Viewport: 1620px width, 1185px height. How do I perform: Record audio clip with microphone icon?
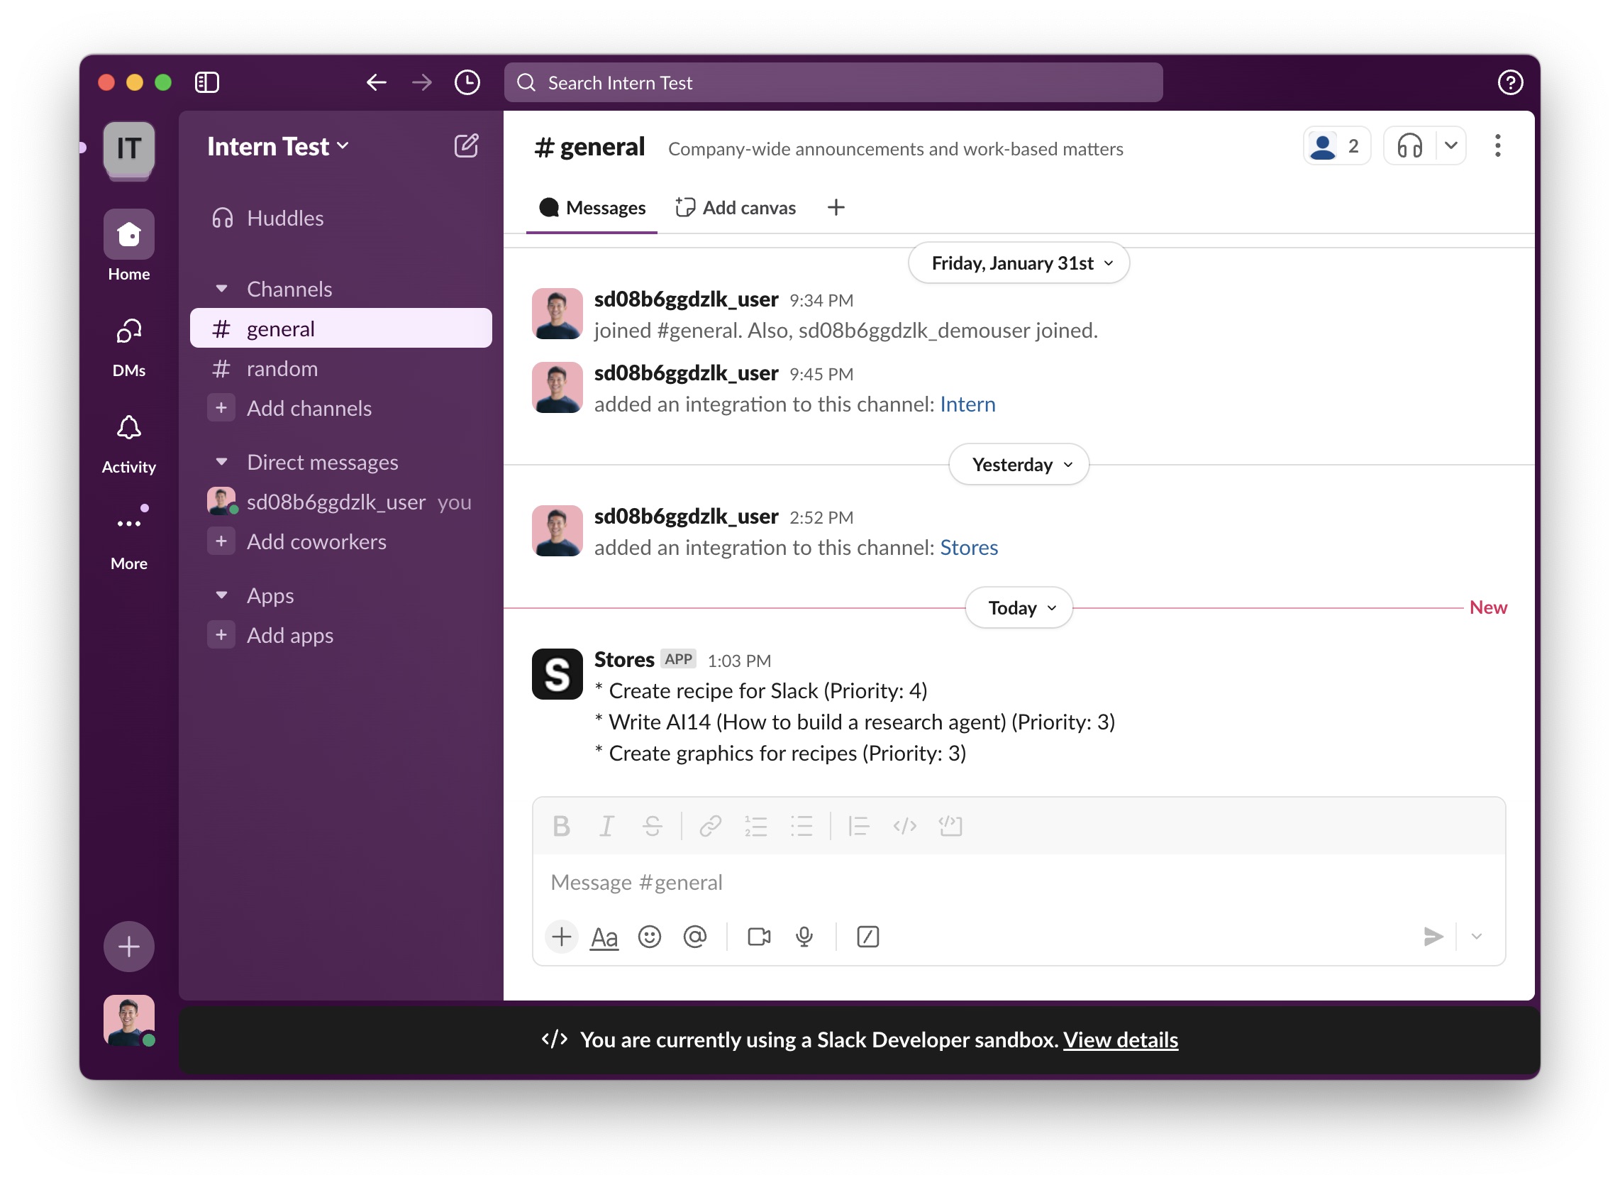pyautogui.click(x=804, y=937)
